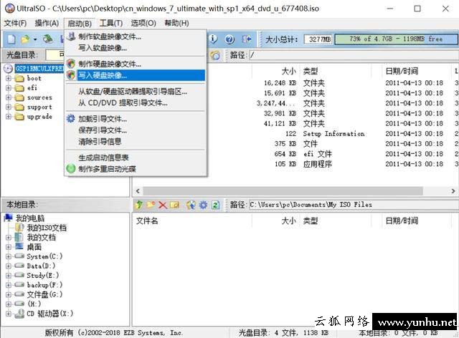The image size is (459, 338).
Task: Click the CD 驱动器(X:) drive icon
Action: pyautogui.click(x=19, y=314)
